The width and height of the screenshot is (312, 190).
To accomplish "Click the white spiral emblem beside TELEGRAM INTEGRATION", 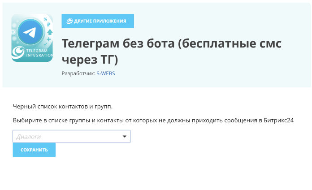I will pyautogui.click(x=18, y=52).
